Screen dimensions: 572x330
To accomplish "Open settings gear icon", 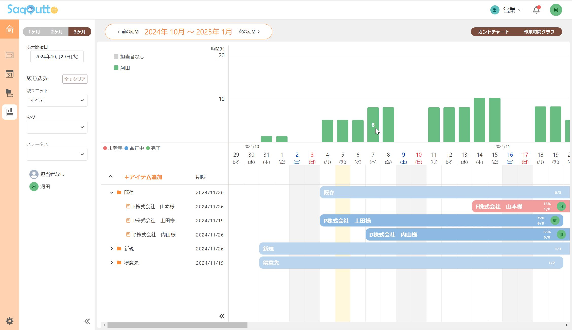I will (9, 321).
